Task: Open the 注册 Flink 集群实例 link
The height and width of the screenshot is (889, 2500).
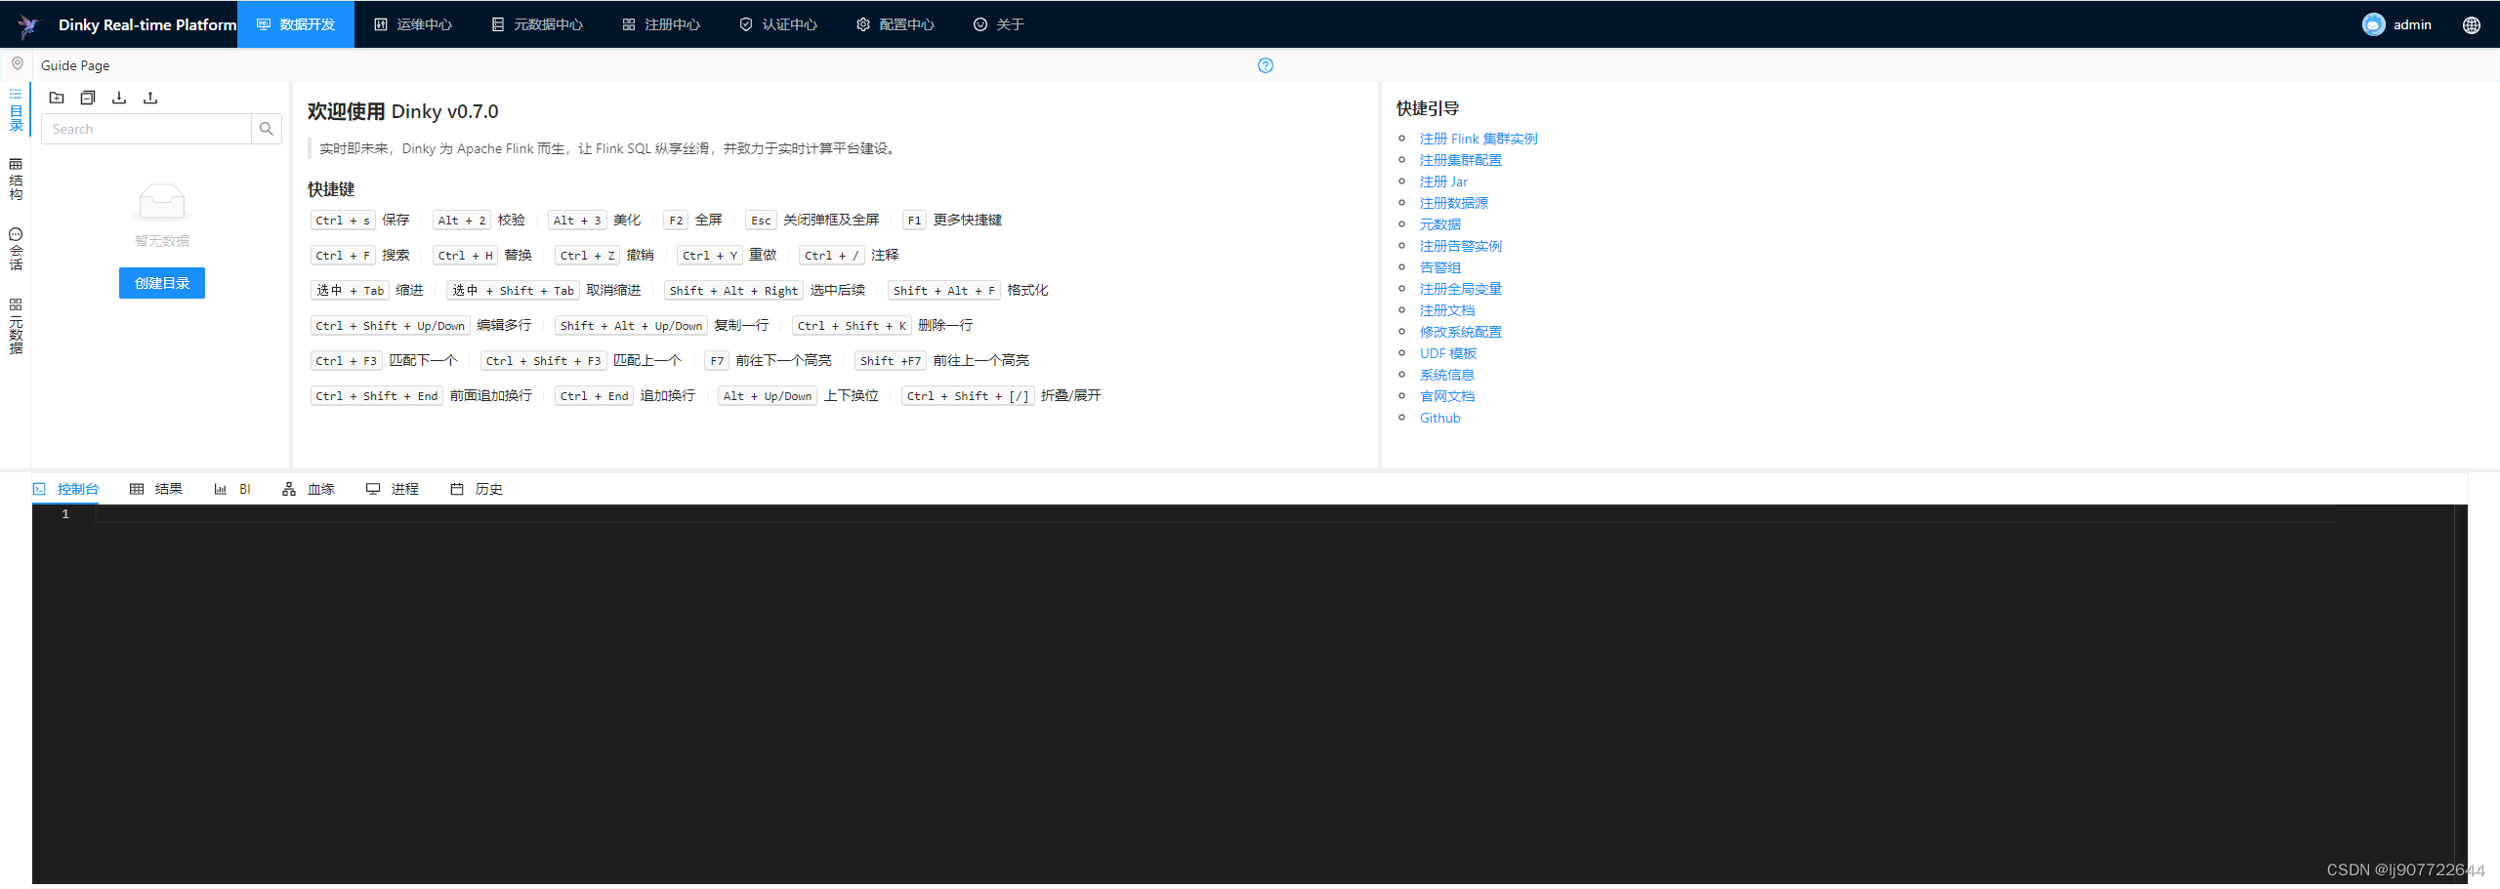Action: click(1479, 139)
